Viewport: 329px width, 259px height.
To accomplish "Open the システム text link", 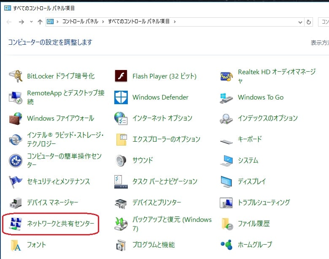I will click(x=248, y=160).
